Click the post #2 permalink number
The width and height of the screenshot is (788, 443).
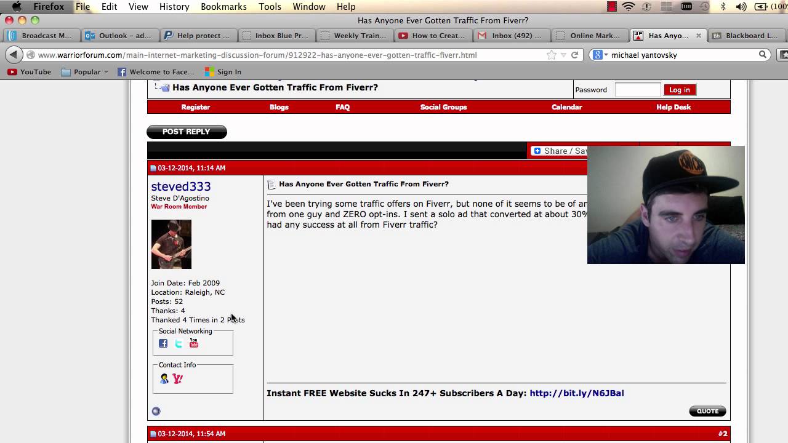pos(723,434)
